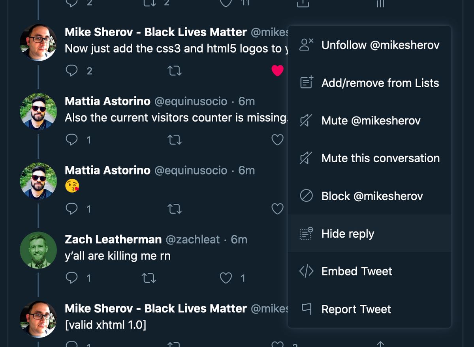Viewport: 474px width, 347px height.
Task: Choose the Hide reply menu entry
Action: pos(370,234)
